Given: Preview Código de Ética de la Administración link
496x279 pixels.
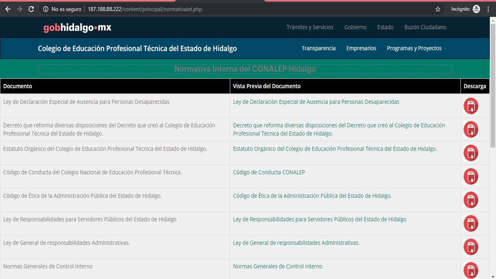Looking at the screenshot, I should click(x=313, y=196).
